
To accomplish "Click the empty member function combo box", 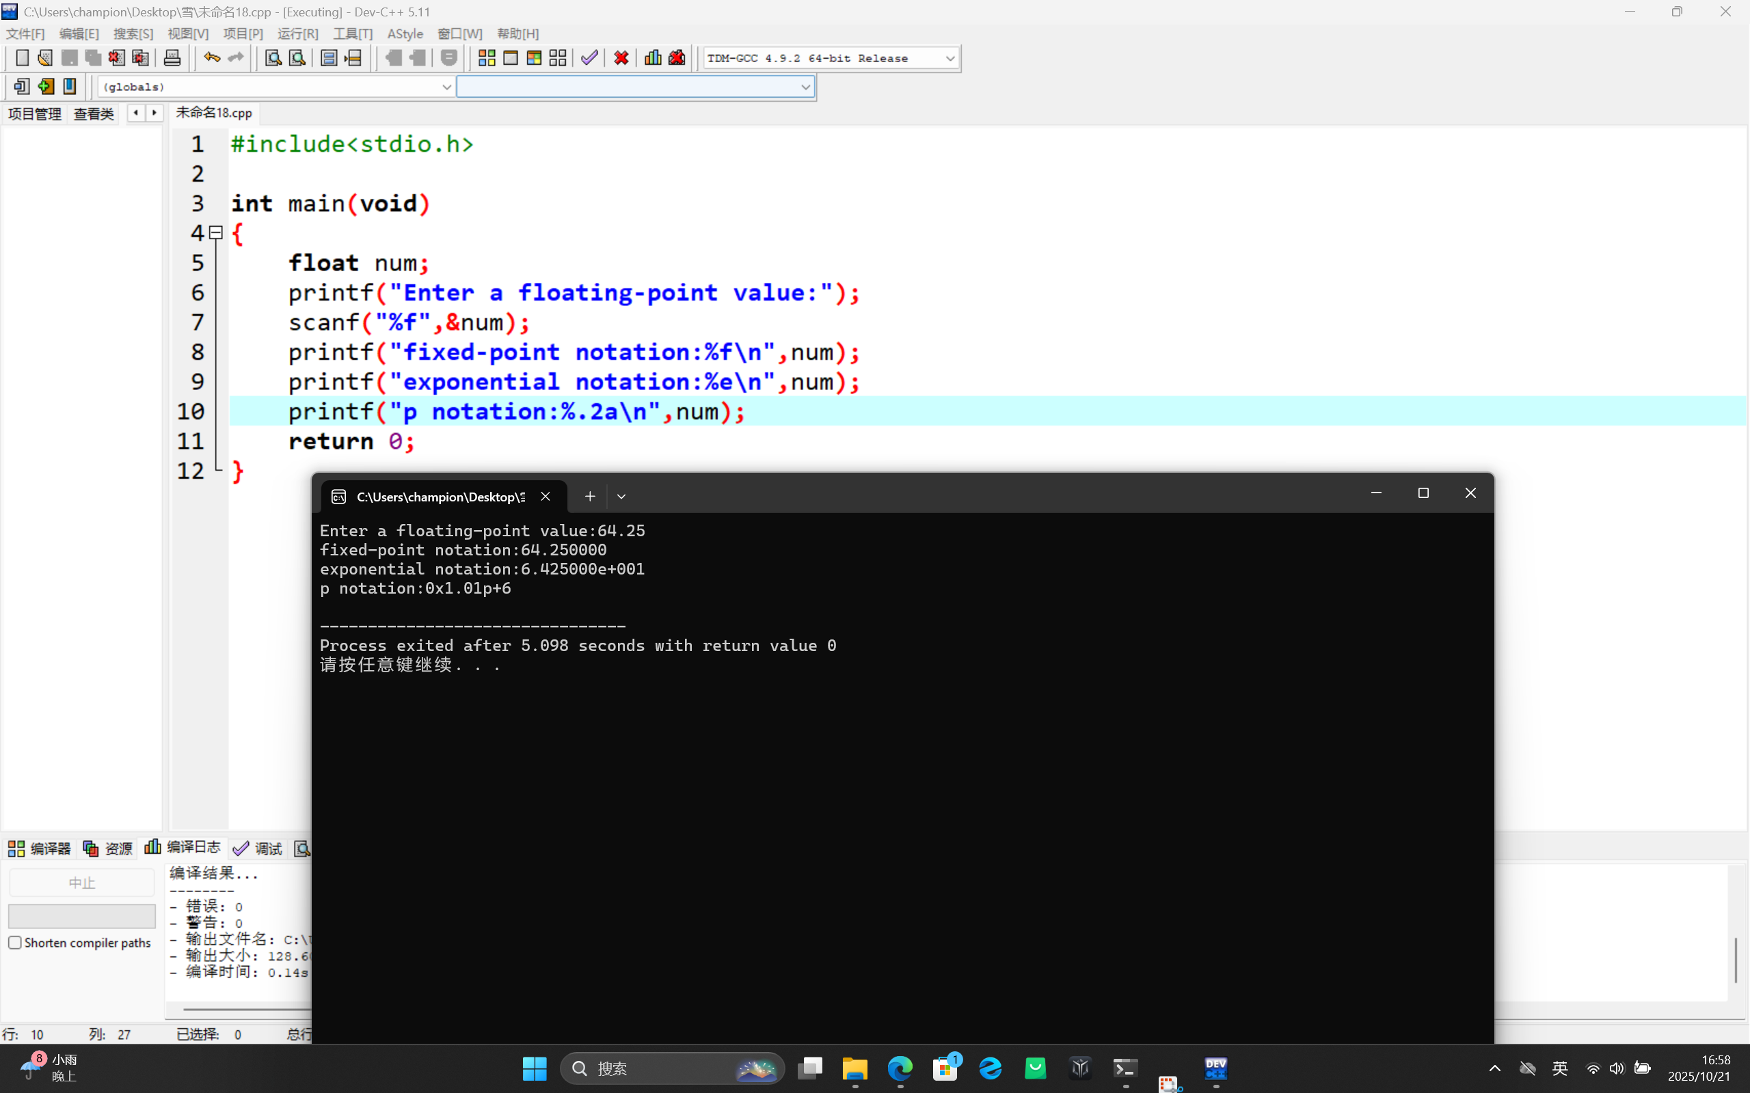I will [x=628, y=87].
